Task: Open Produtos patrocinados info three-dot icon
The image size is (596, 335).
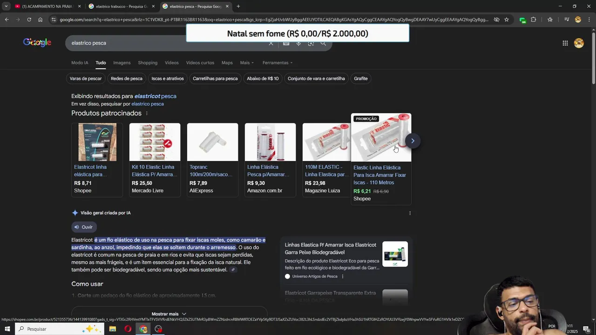Action: click(147, 114)
